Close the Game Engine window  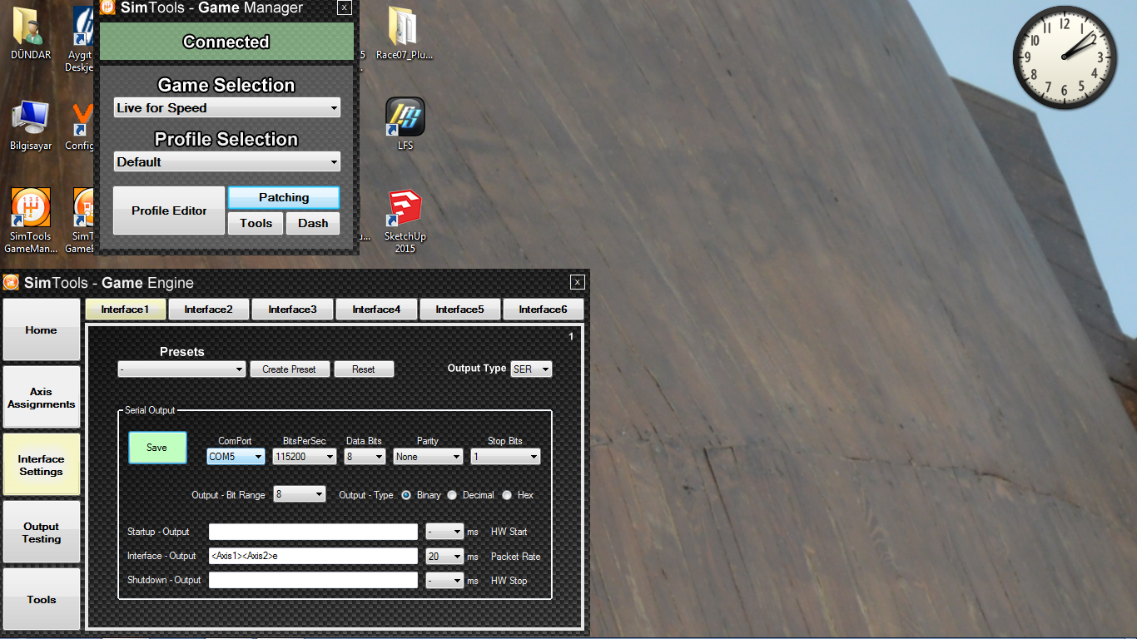(577, 282)
